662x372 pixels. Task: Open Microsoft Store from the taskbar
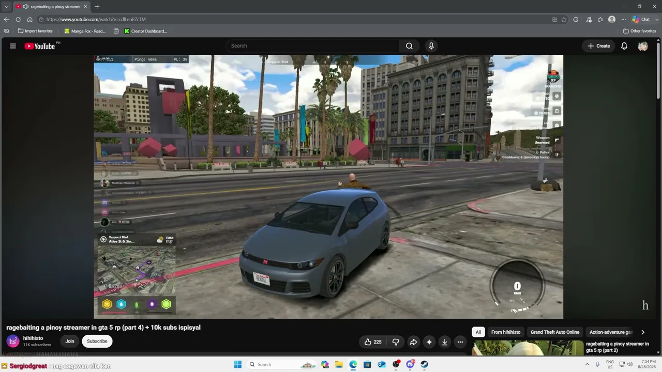367,364
